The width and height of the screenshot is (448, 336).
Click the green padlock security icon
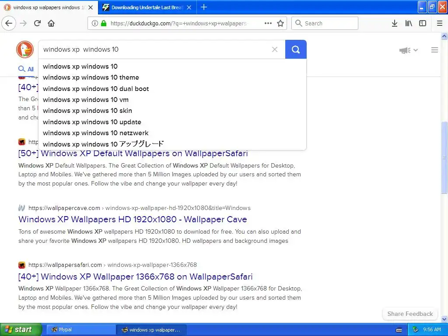[x=104, y=23]
